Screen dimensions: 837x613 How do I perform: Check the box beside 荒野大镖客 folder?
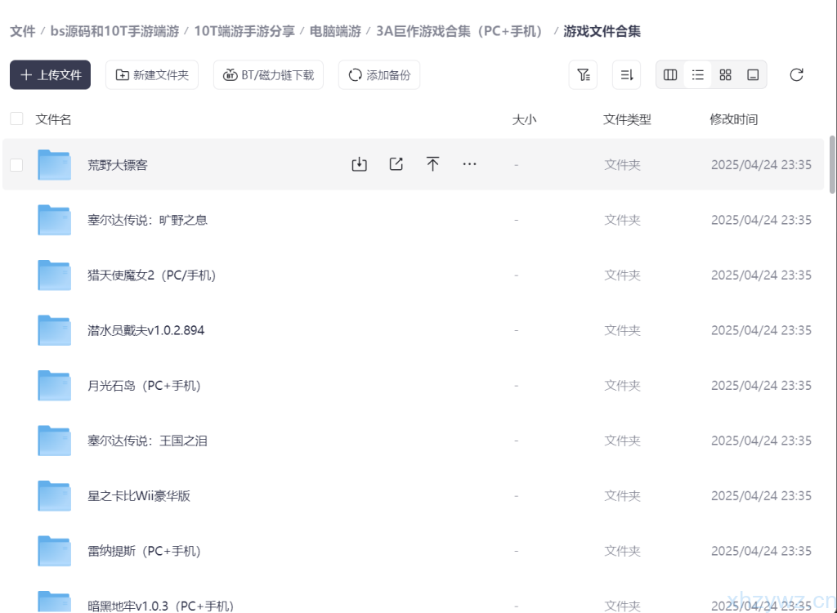point(16,165)
